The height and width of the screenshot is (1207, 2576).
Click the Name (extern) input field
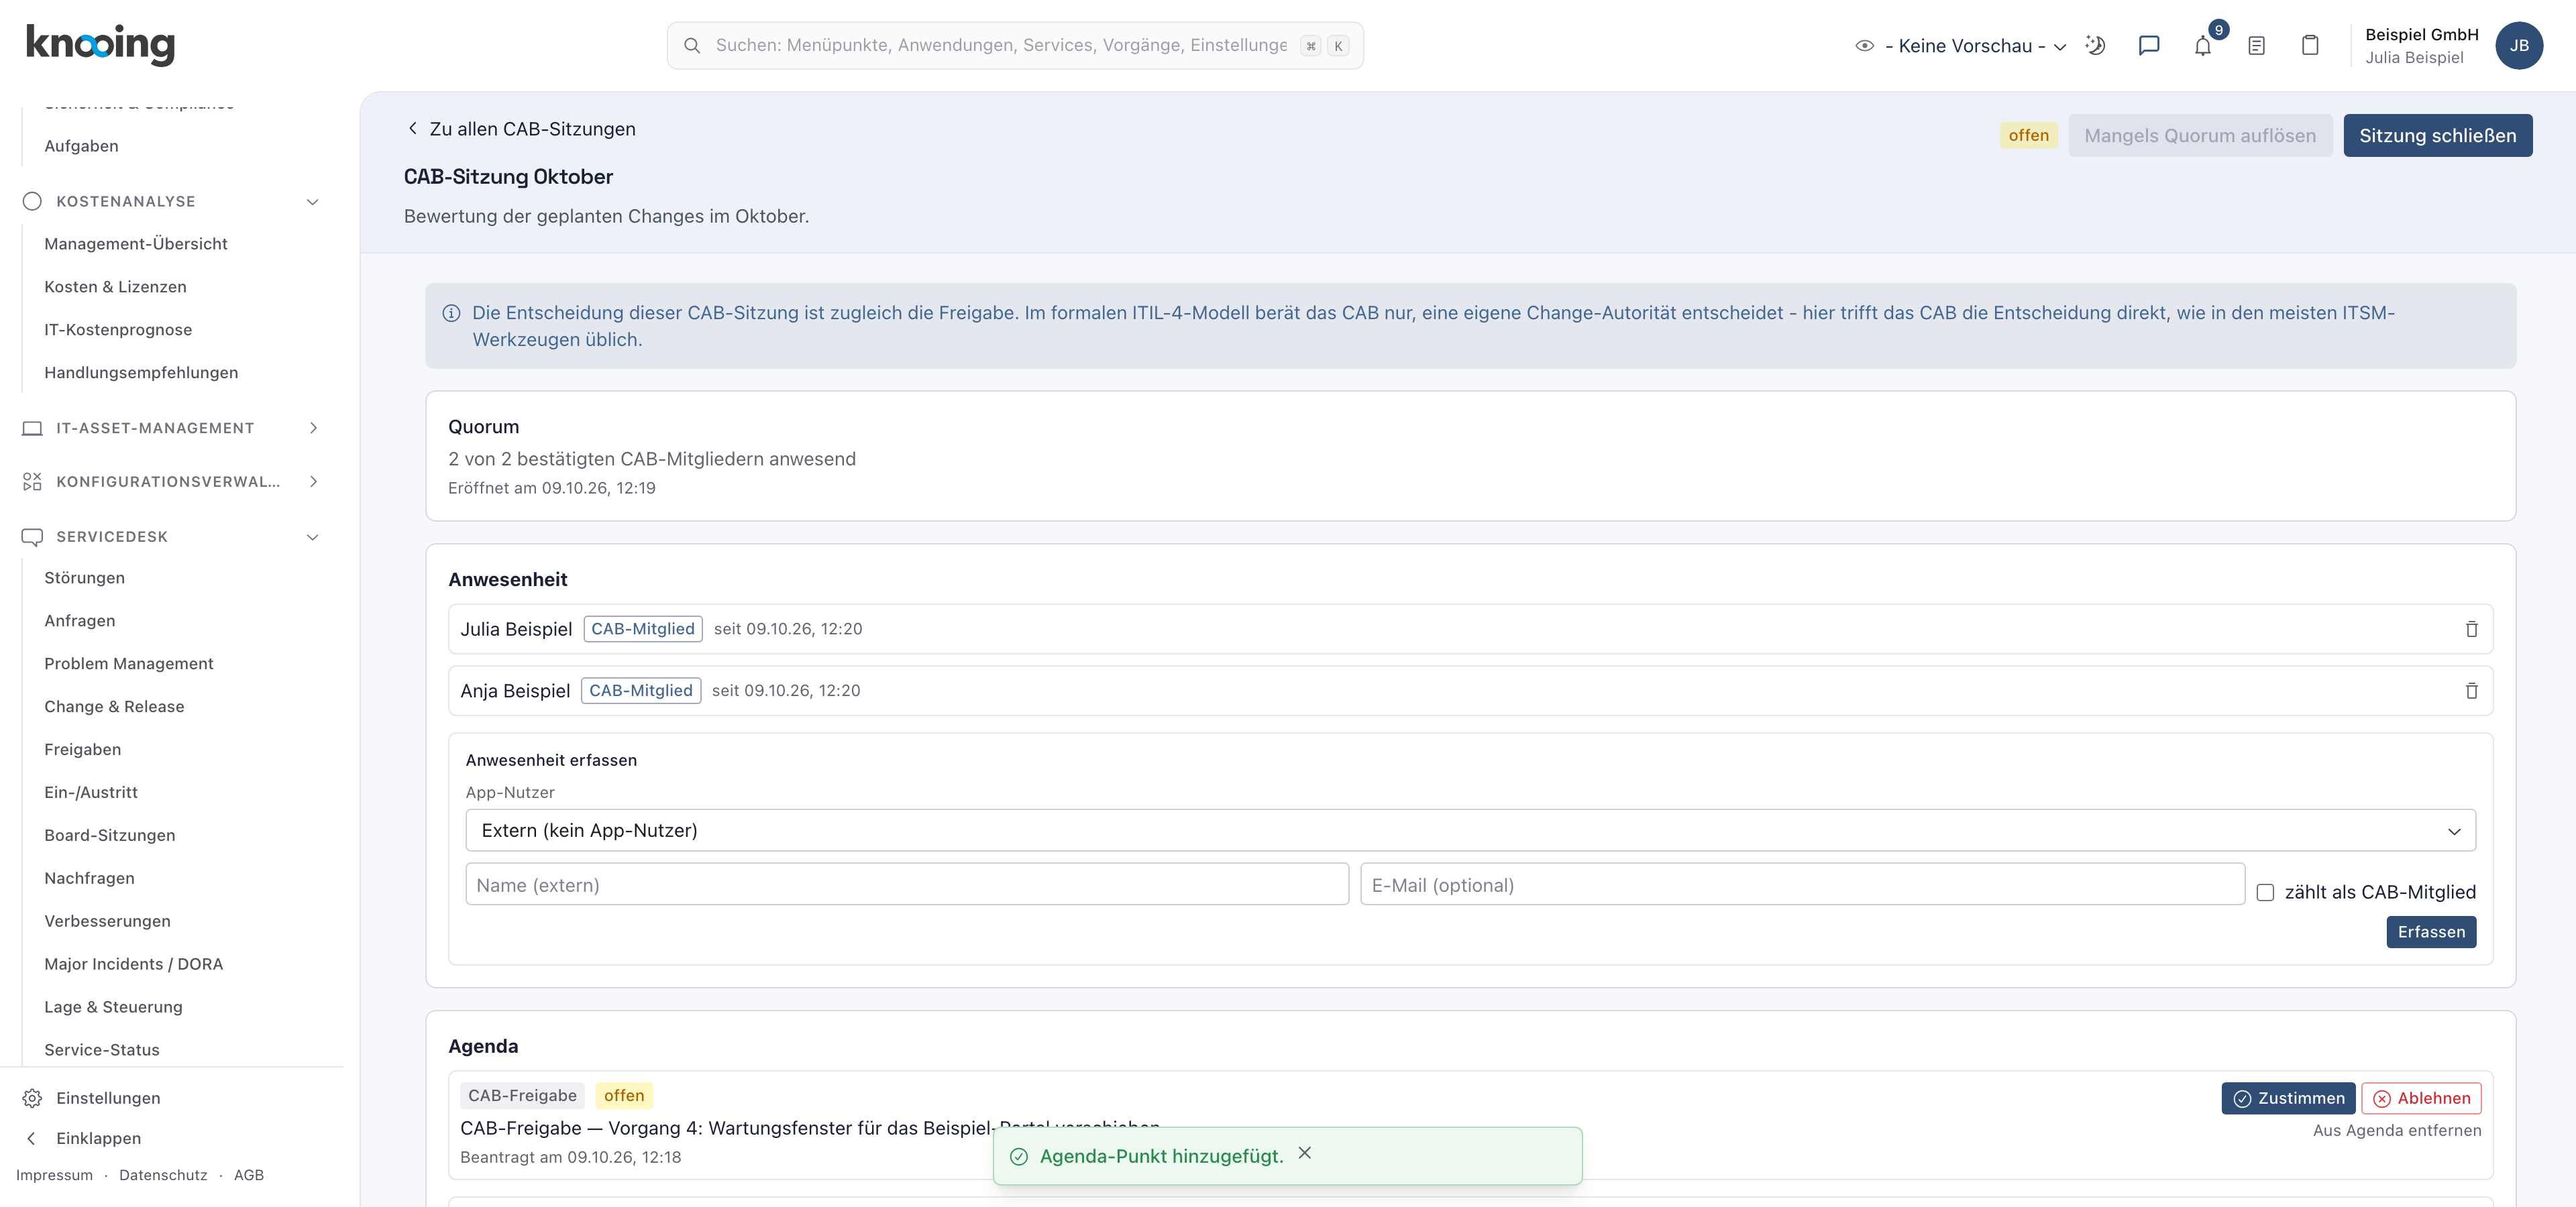(907, 885)
